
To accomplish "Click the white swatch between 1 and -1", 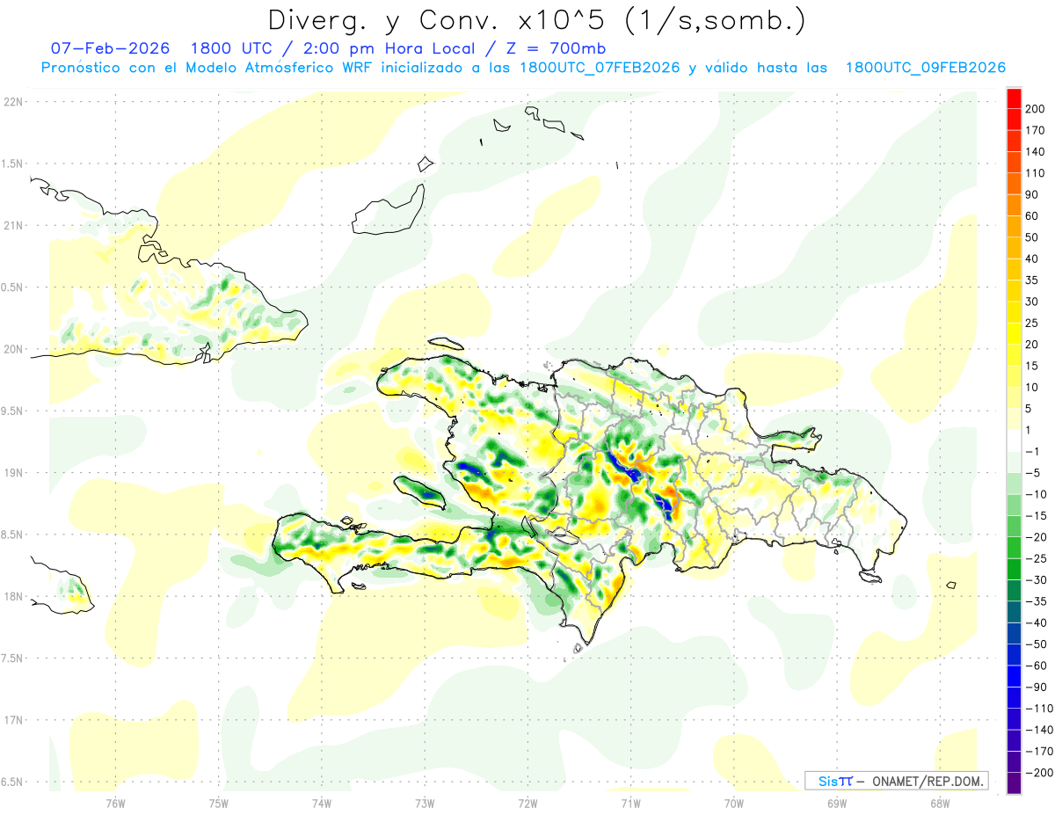I will (x=1014, y=440).
